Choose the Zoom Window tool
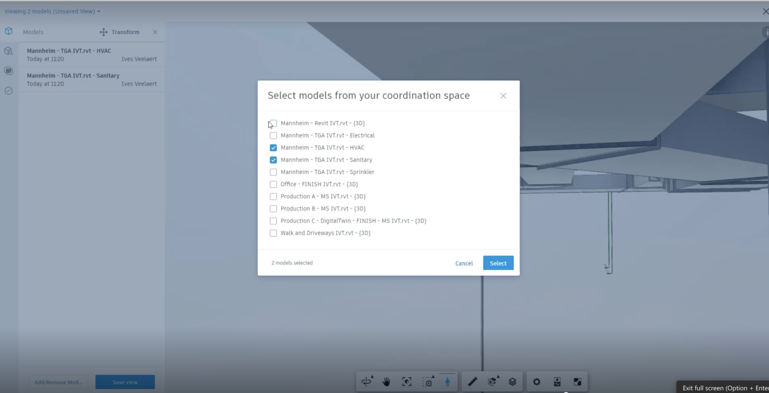The image size is (769, 393). 428,381
